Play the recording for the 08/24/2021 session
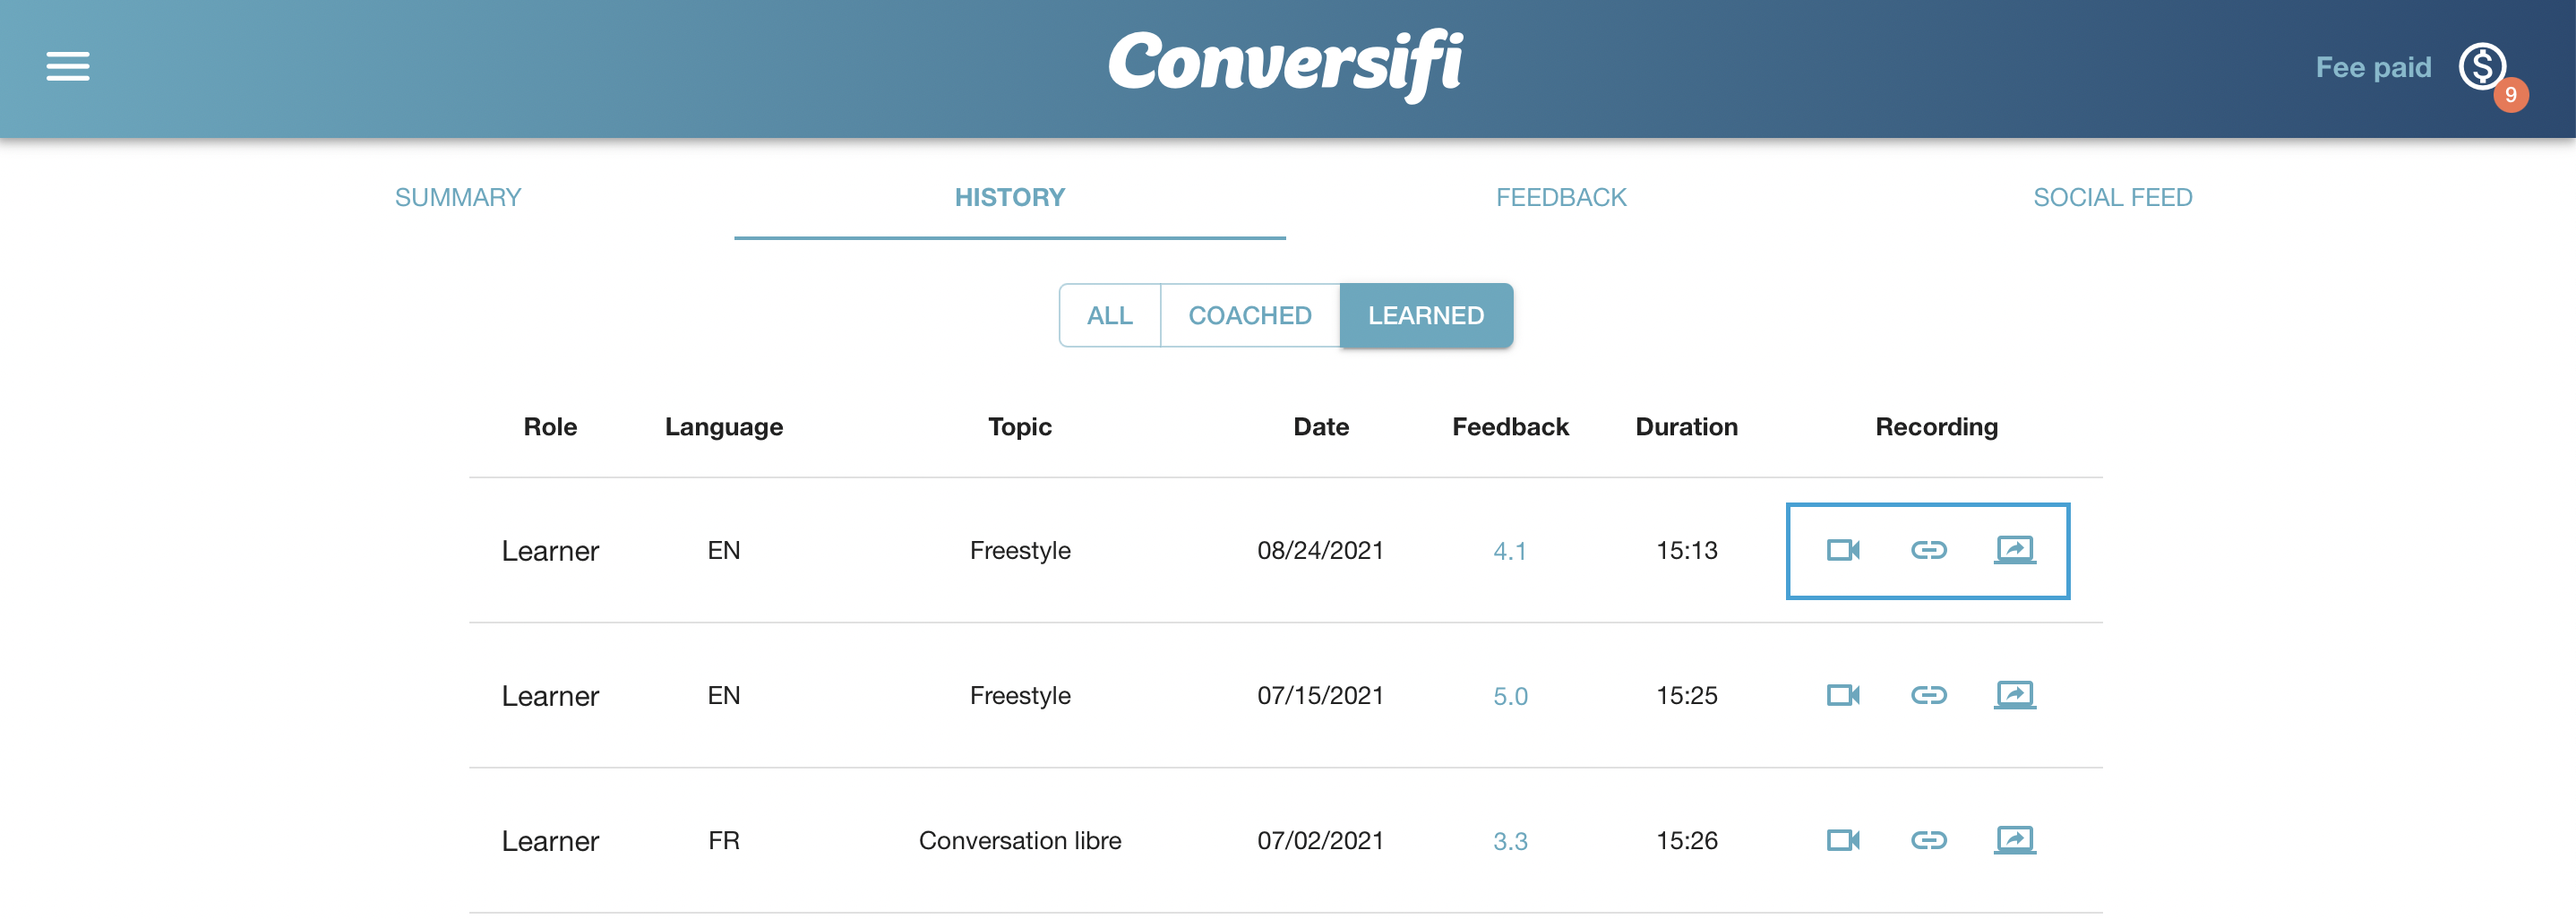The height and width of the screenshot is (919, 2576). 1843,549
